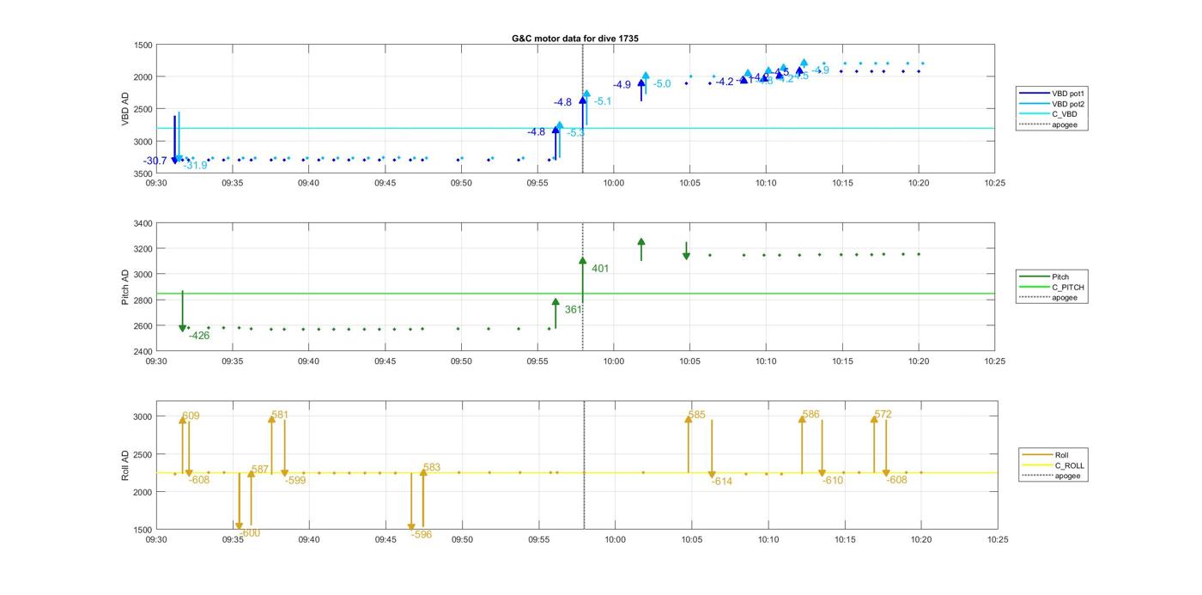
Task: Click the '583' roll data label
Action: tap(432, 468)
